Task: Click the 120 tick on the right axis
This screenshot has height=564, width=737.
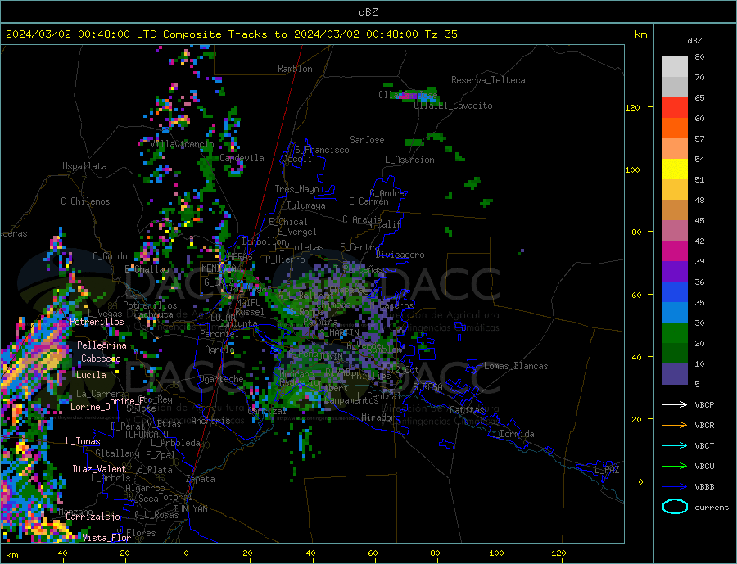Action: click(x=633, y=107)
